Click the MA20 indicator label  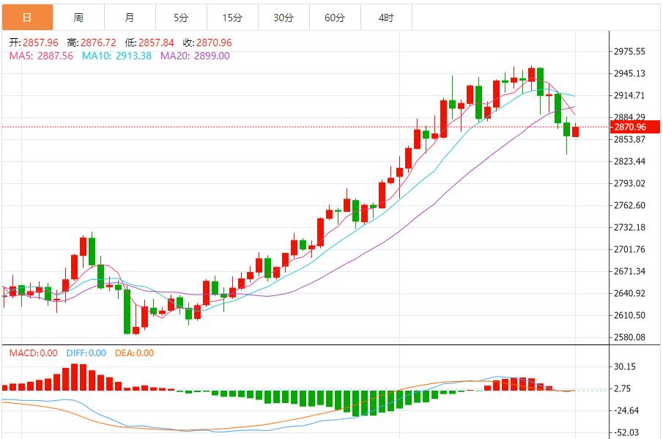[195, 56]
